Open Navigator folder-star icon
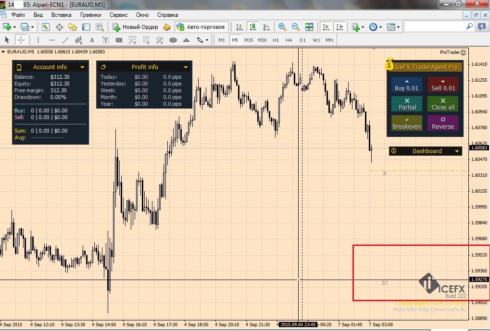490x331 pixels. click(73, 27)
